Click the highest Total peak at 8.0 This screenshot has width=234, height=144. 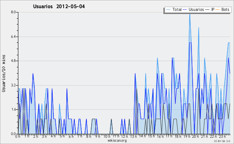point(190,14)
